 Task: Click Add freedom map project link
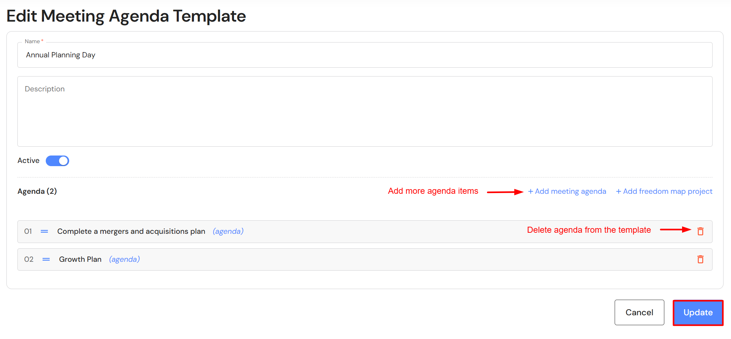(664, 191)
